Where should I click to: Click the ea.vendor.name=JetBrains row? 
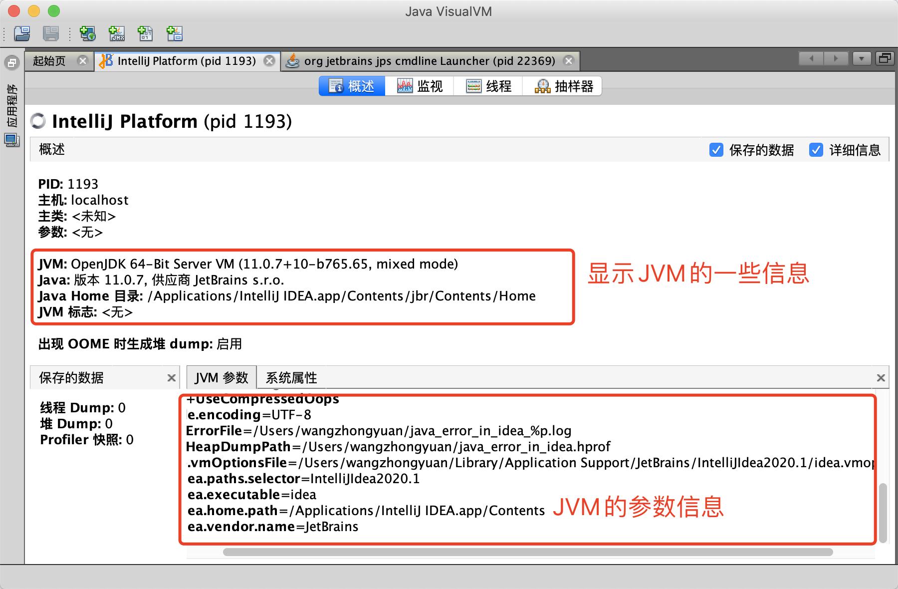273,527
